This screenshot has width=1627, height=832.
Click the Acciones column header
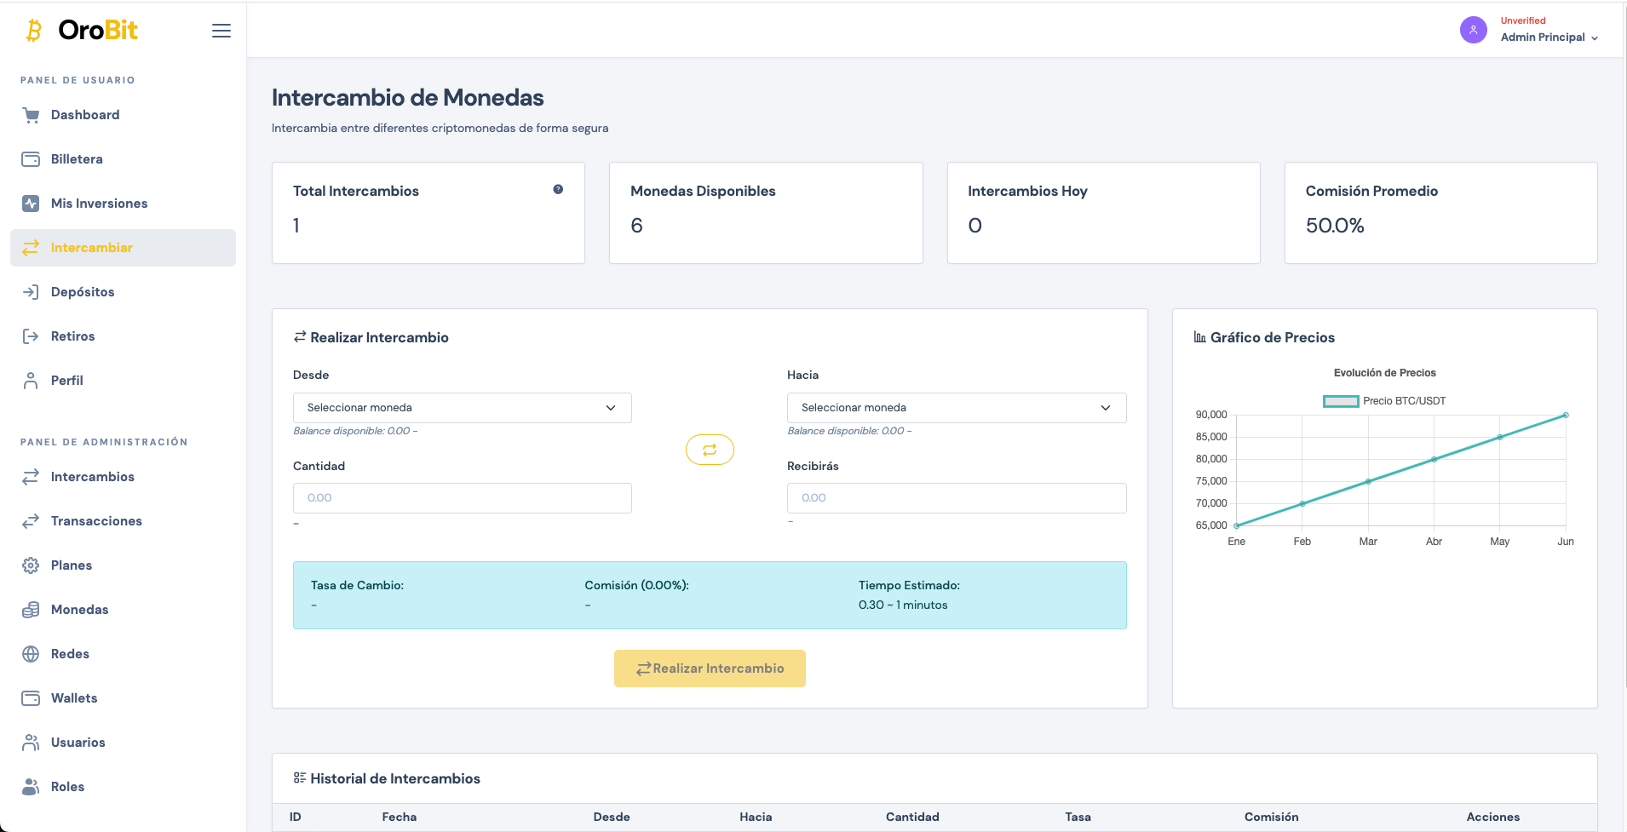tap(1492, 817)
